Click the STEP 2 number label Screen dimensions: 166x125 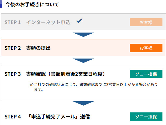(13, 48)
